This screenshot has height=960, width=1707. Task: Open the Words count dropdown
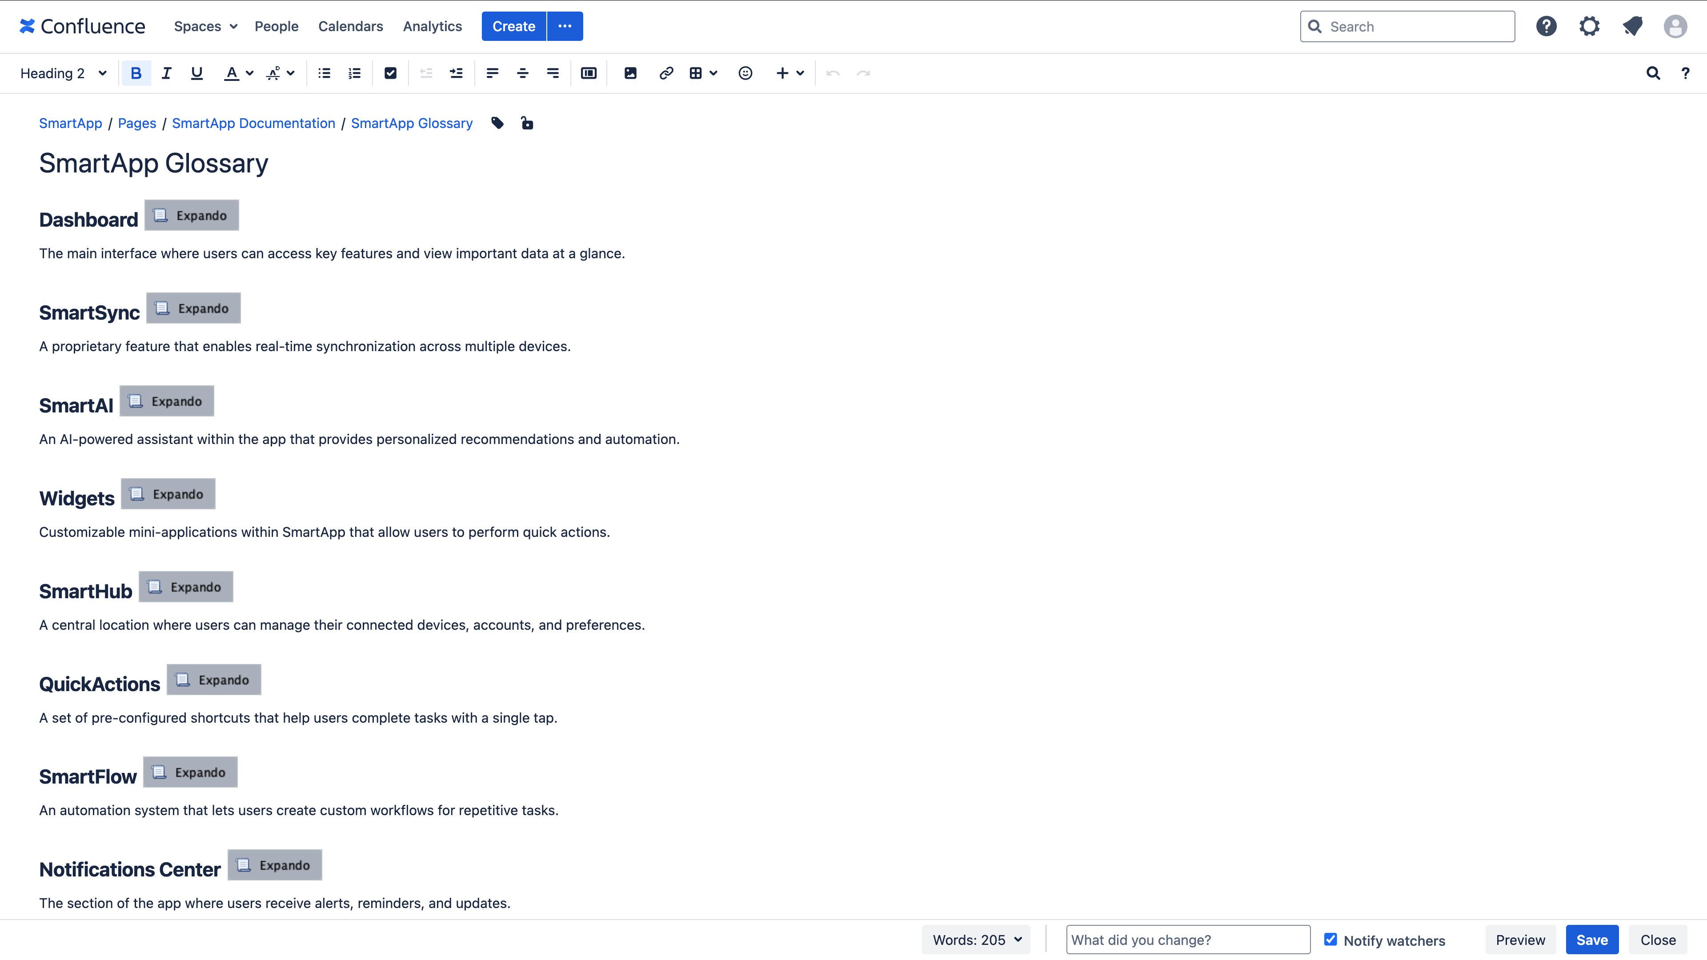point(975,940)
